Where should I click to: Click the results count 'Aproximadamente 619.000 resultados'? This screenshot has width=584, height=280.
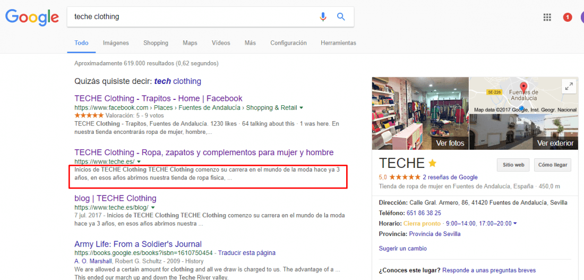[147, 63]
